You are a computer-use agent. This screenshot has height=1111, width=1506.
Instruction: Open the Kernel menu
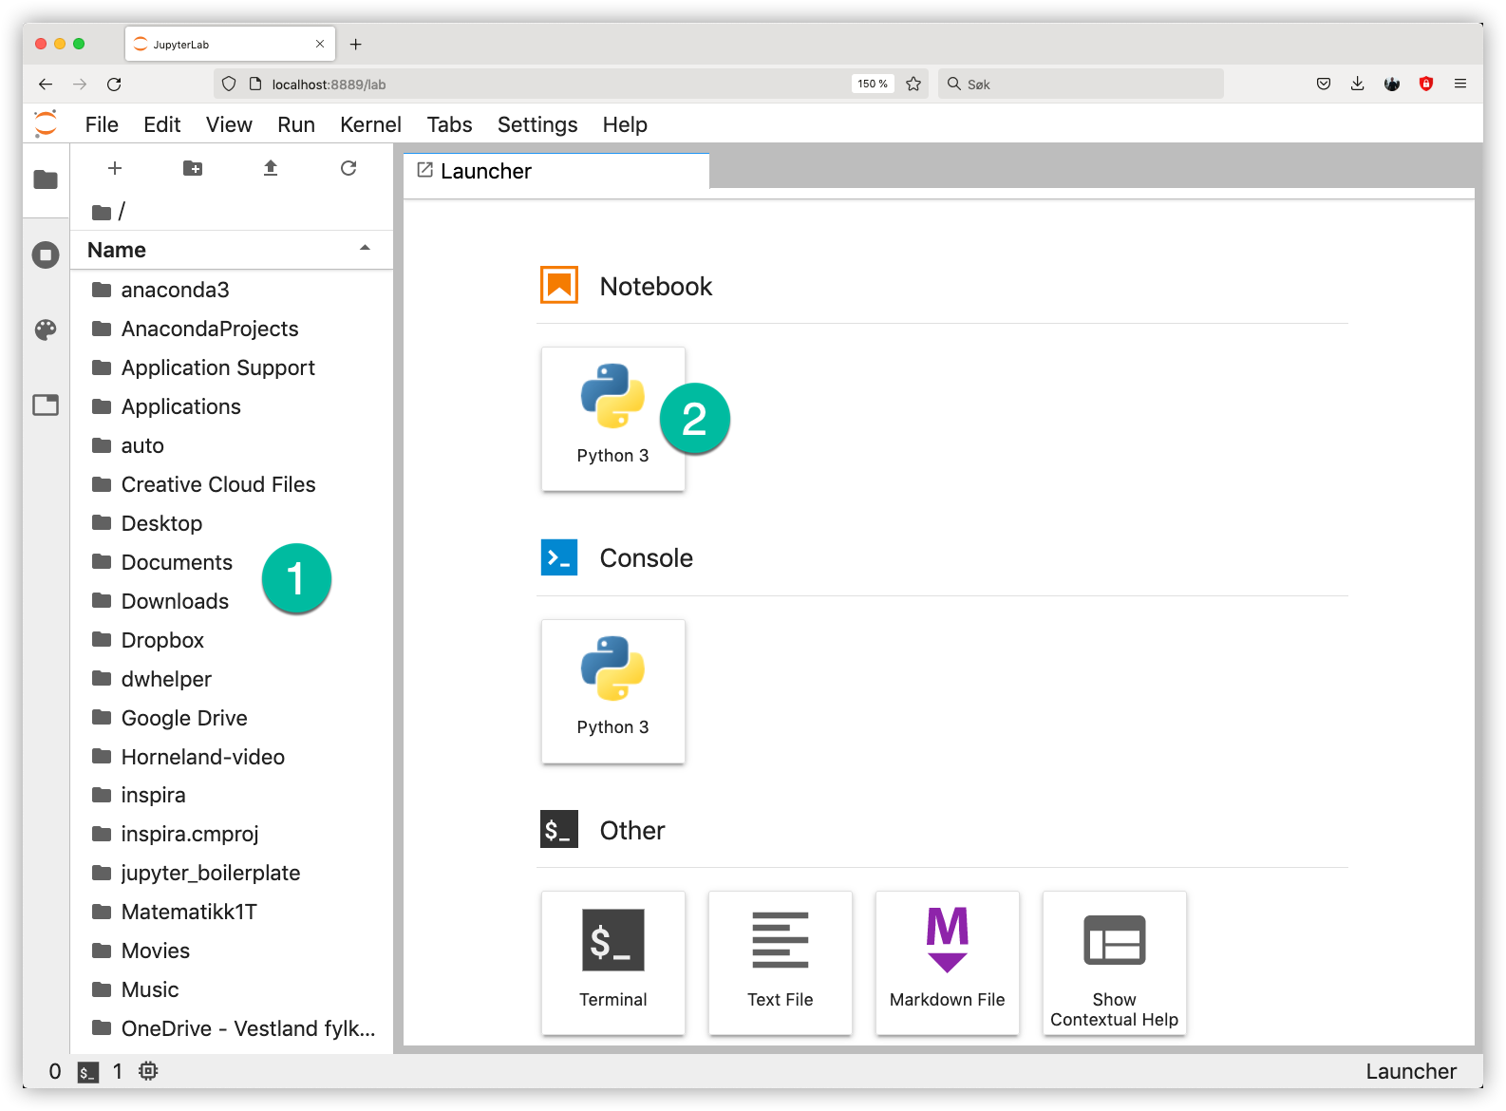coord(370,124)
